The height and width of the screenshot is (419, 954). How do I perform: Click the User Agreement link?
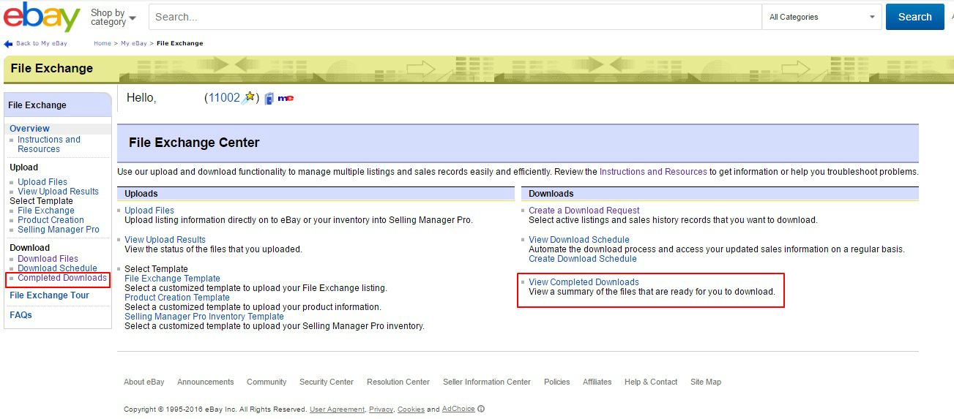tap(337, 409)
